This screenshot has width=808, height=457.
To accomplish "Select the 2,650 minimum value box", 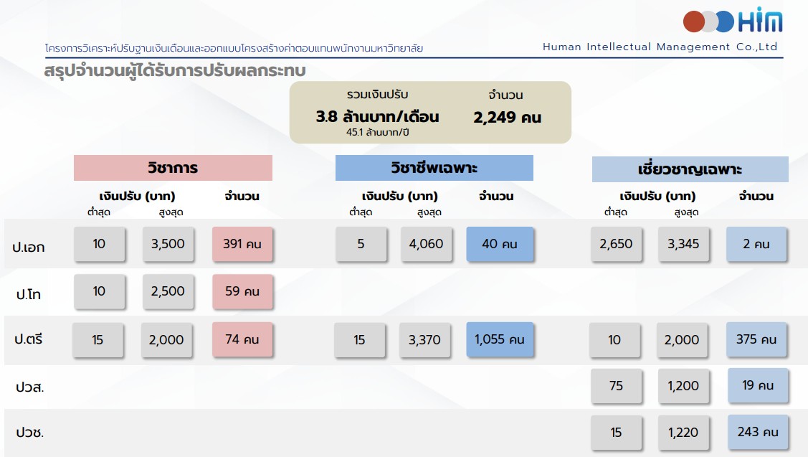I will (x=616, y=244).
